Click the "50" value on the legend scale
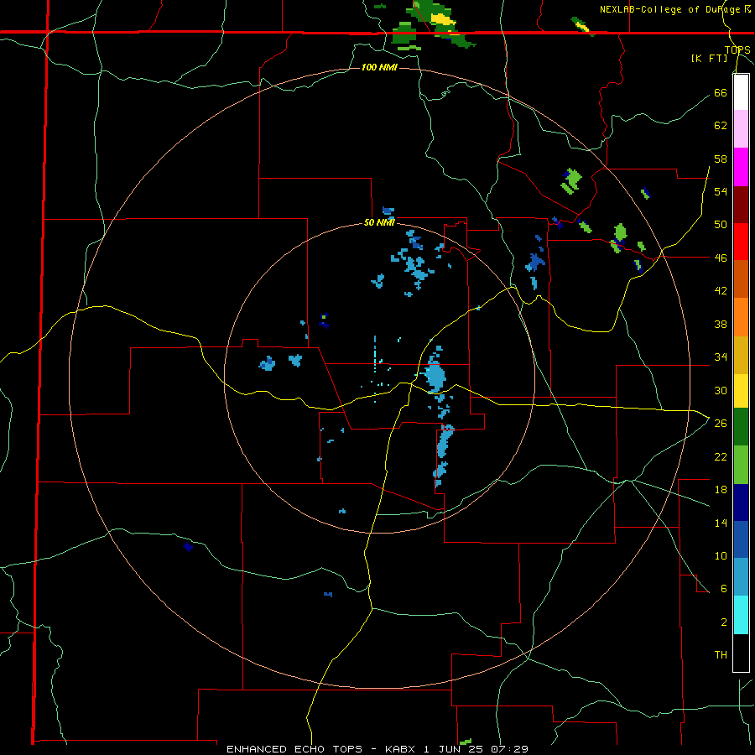755x755 pixels. pos(721,224)
